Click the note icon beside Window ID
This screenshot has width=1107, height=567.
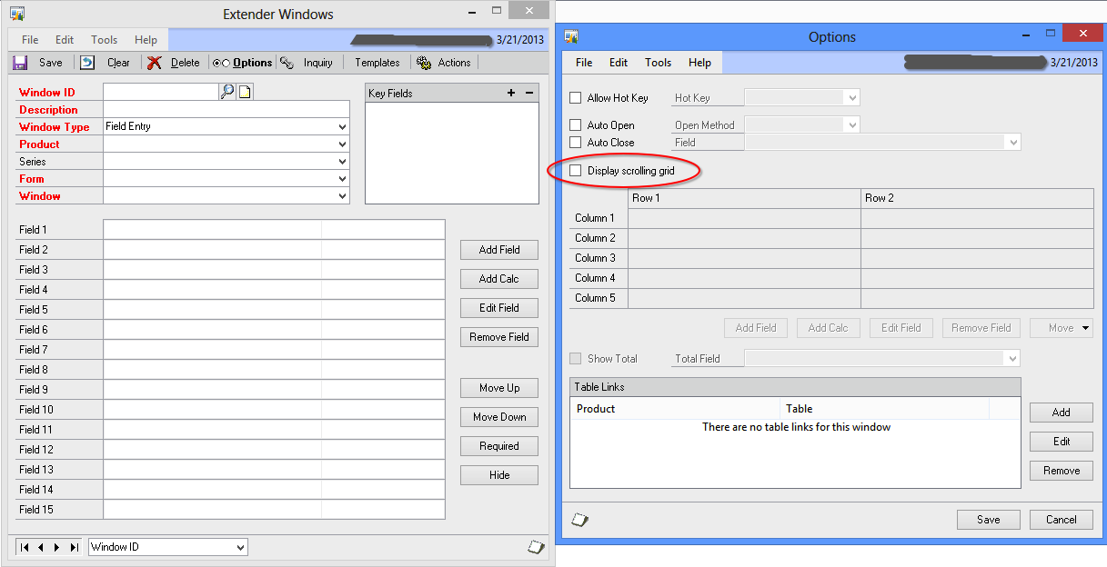(245, 92)
